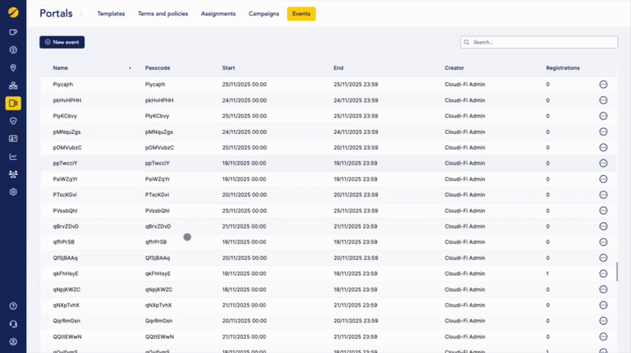Switch to the Campaigns tab

click(263, 13)
